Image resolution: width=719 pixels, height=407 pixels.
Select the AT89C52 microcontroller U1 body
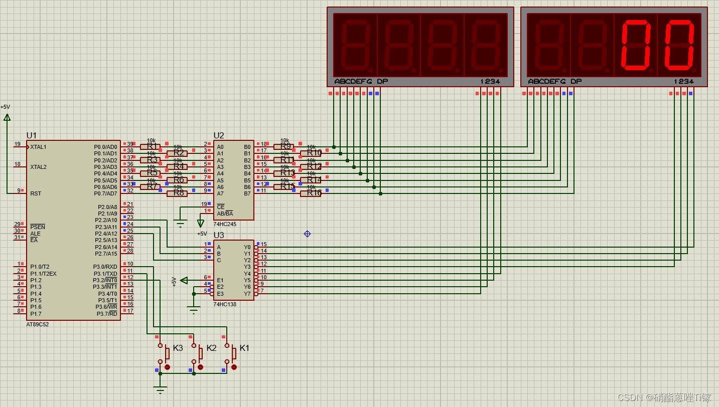[x=74, y=230]
